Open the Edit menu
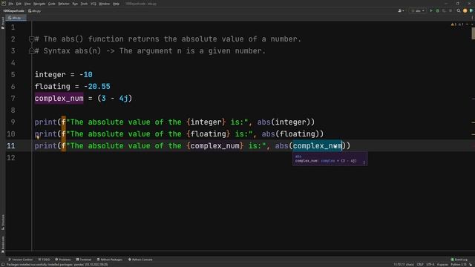The height and width of the screenshot is (267, 475). coord(19,4)
